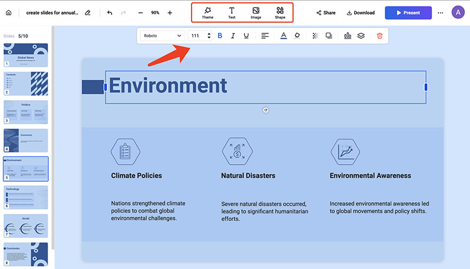Select slide 6 Technology thumbnail
Viewport: 470px width, 269px height.
(26, 198)
